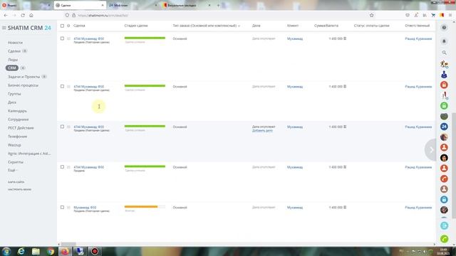The width and height of the screenshot is (456, 256).
Task: Sort by Тип заказа column dropdown arrow
Action: tap(239, 26)
